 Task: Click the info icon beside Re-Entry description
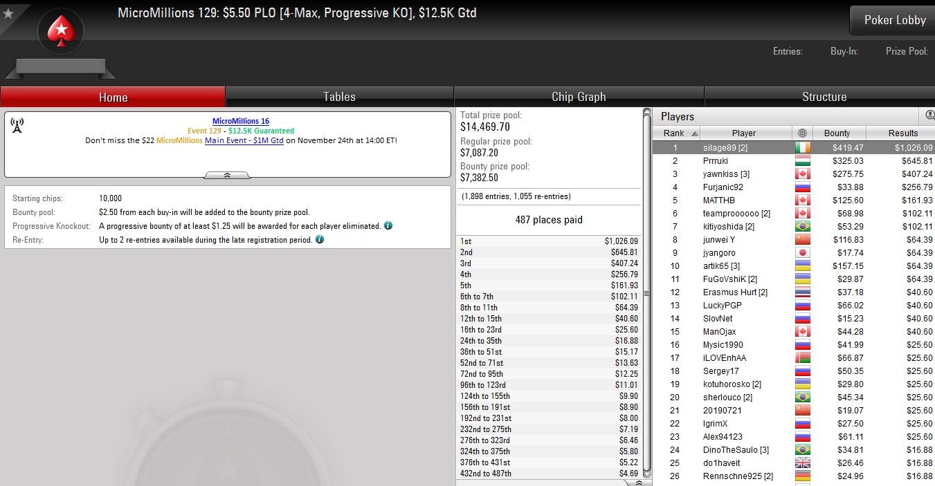(320, 239)
